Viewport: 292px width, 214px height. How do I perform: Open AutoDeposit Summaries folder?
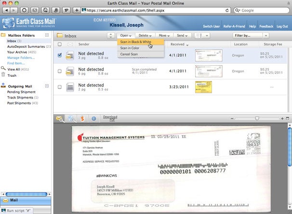(29, 46)
